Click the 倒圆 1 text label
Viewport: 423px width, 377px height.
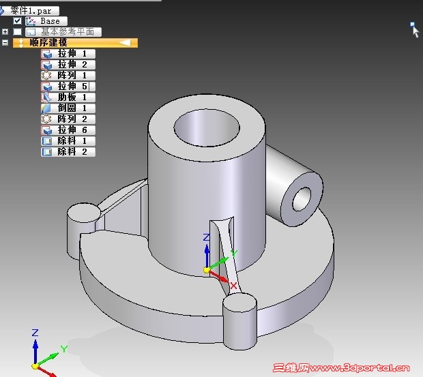[72, 108]
